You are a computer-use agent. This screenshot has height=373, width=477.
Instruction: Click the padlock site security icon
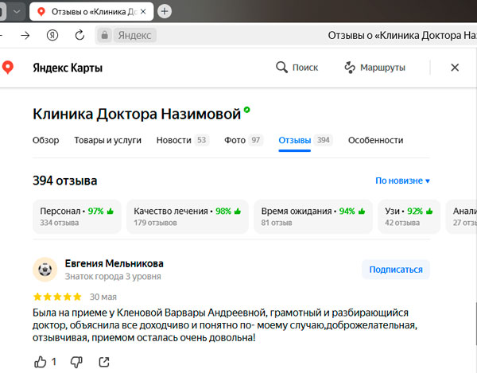[x=104, y=35]
